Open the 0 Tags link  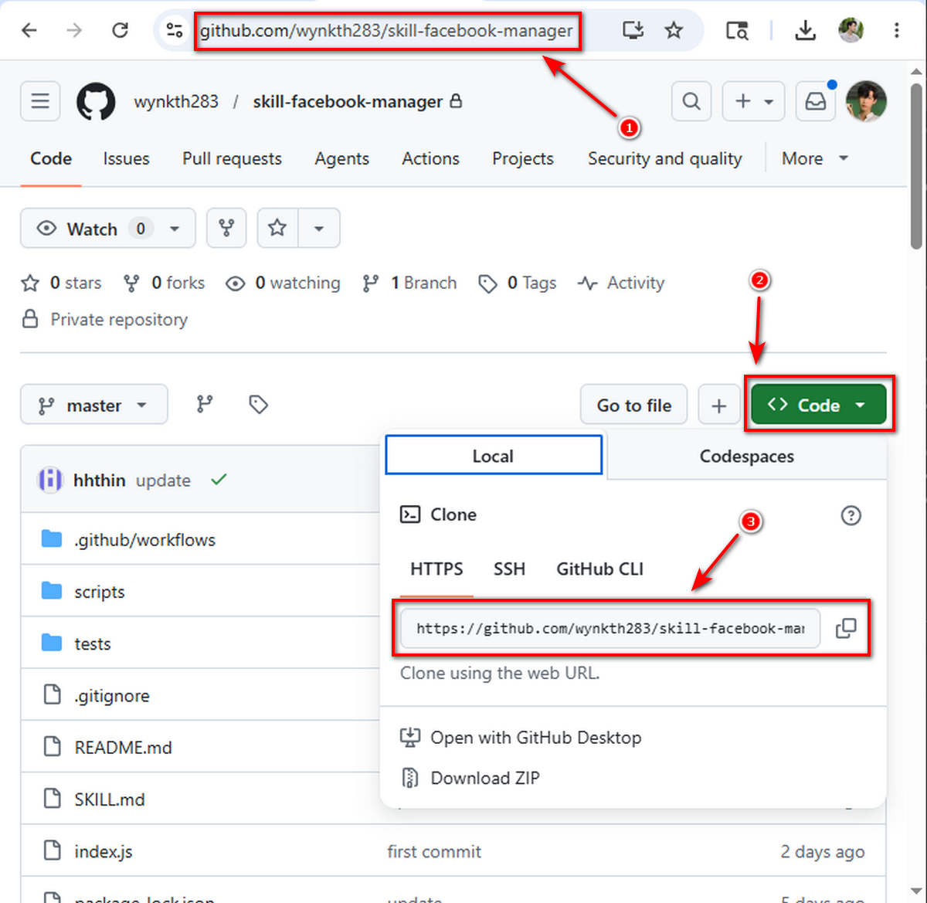coord(518,283)
